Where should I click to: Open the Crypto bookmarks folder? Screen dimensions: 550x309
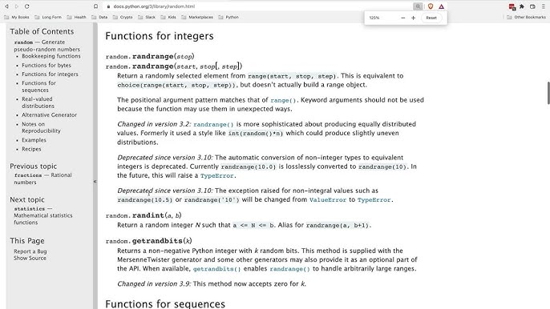click(123, 17)
